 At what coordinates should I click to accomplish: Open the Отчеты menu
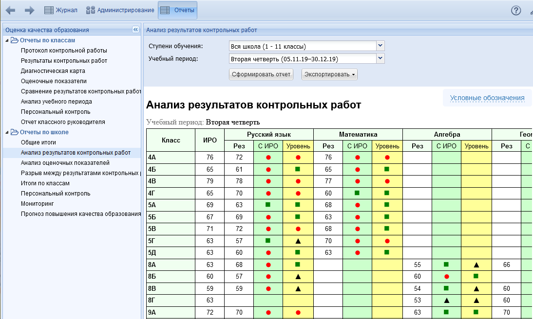click(177, 10)
